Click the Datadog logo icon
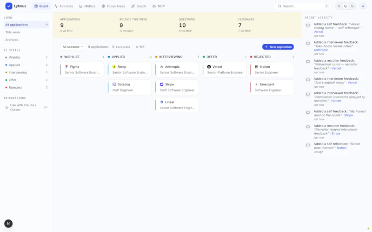The height and width of the screenshot is (232, 372). 114,84
